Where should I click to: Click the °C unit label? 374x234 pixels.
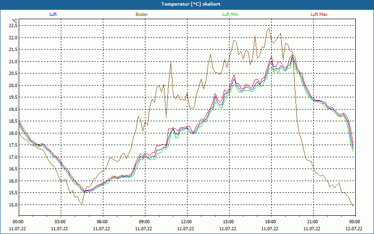tap(15, 21)
